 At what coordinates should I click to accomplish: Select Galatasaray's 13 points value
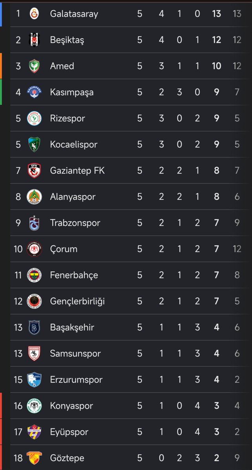[x=216, y=13]
